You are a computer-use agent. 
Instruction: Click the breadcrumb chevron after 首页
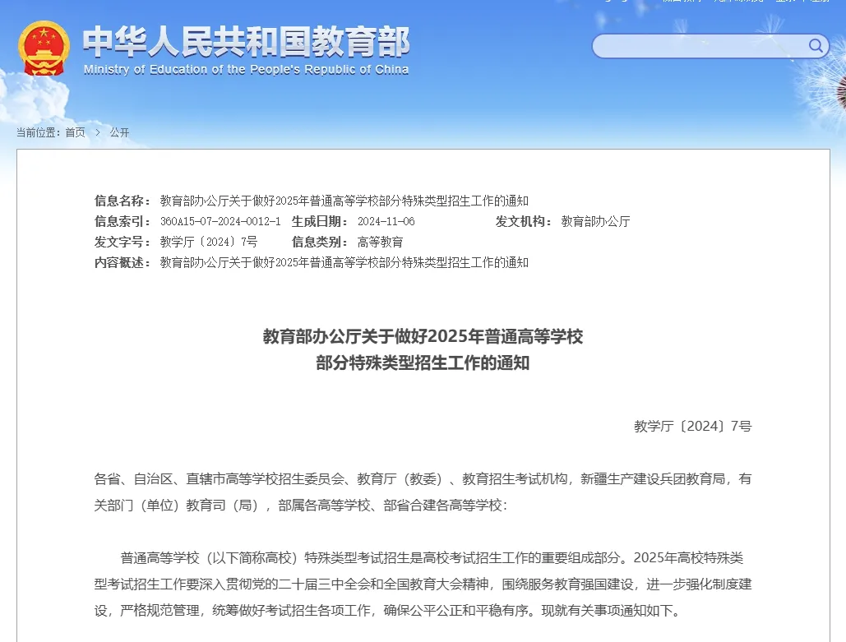98,132
